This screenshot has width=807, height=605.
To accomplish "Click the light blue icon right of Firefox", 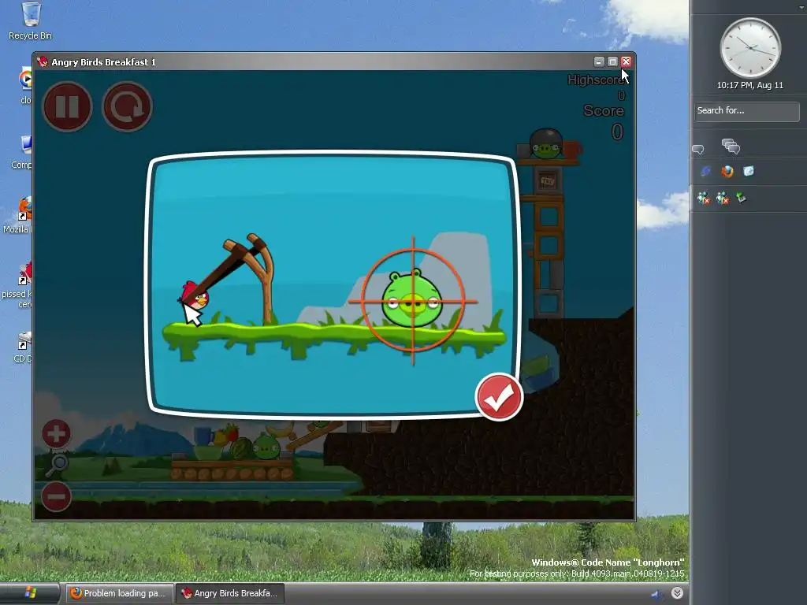I will coord(749,171).
